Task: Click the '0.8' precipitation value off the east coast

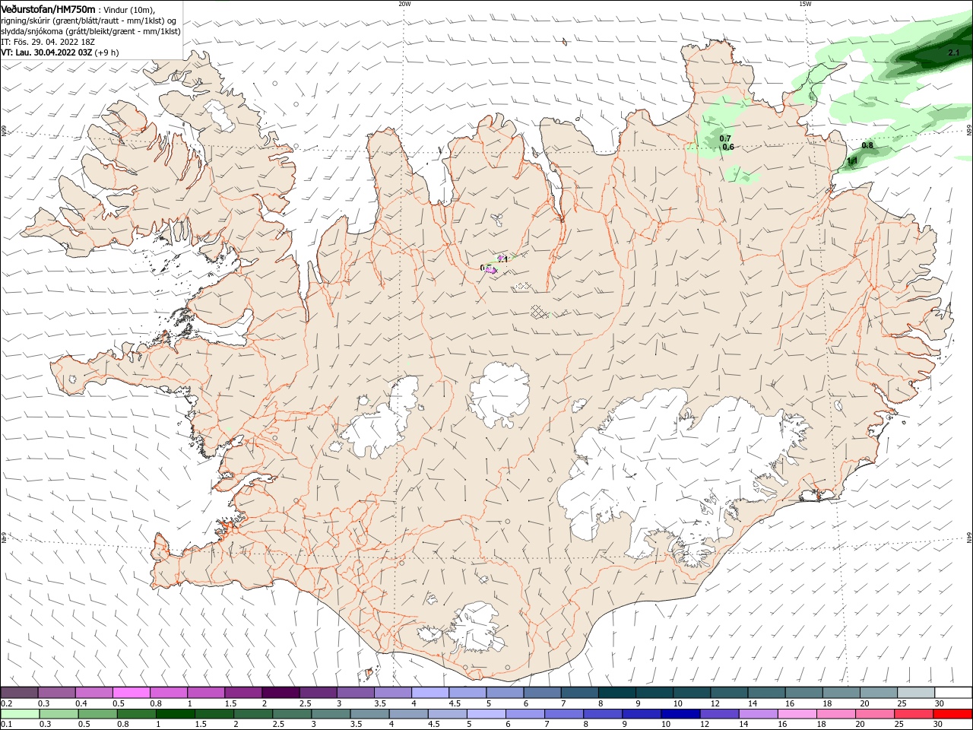Action: click(867, 145)
